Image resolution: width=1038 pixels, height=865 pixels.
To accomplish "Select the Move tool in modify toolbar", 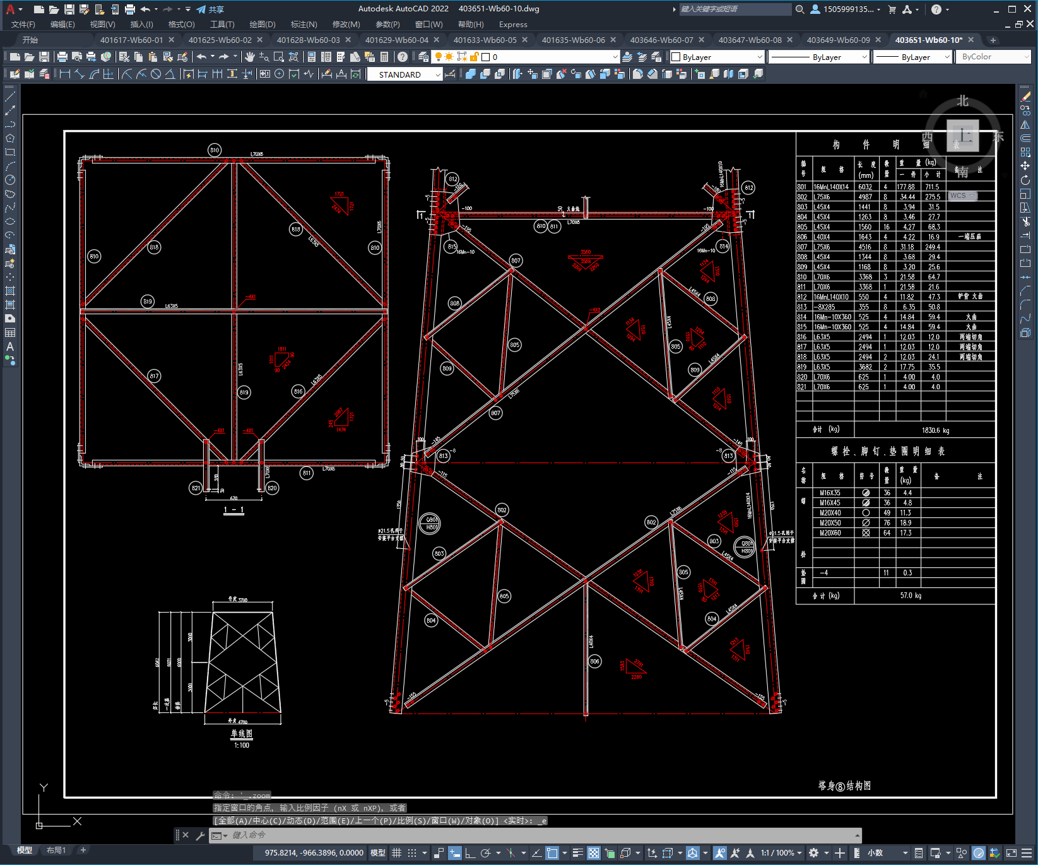I will [x=1025, y=166].
